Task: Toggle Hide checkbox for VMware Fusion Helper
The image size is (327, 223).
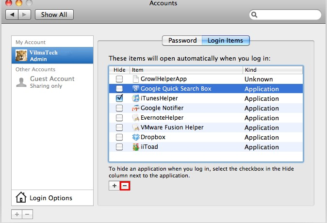Action: (119, 127)
